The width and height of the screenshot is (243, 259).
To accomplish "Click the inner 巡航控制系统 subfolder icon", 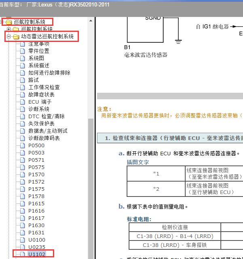I will pyautogui.click(x=16, y=29).
